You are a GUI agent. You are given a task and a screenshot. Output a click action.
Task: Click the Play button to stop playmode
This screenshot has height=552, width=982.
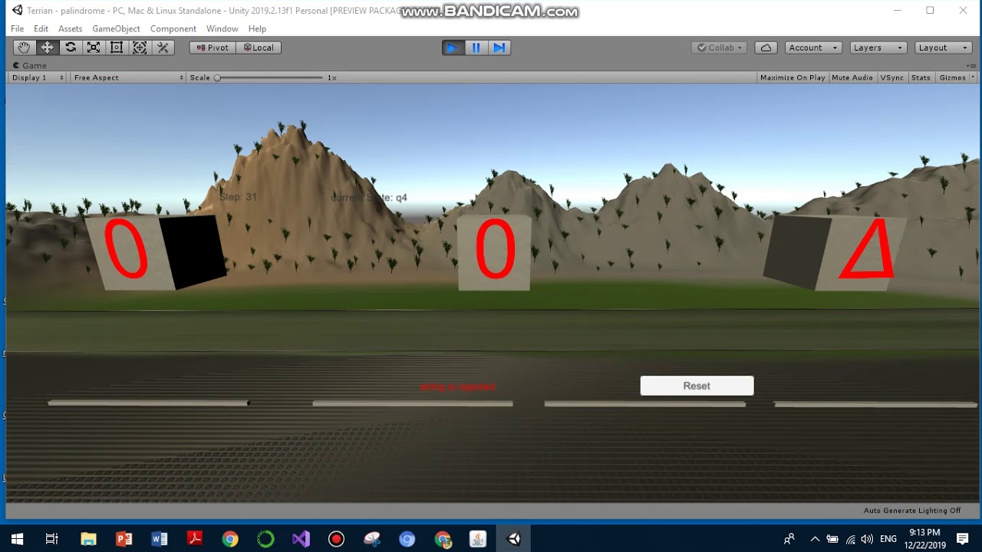(x=453, y=48)
